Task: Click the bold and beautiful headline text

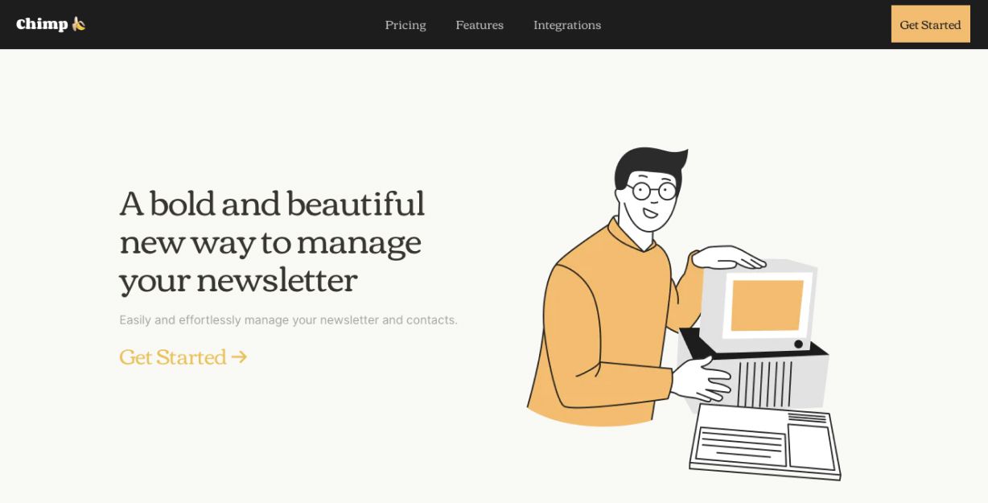Action: (272, 241)
